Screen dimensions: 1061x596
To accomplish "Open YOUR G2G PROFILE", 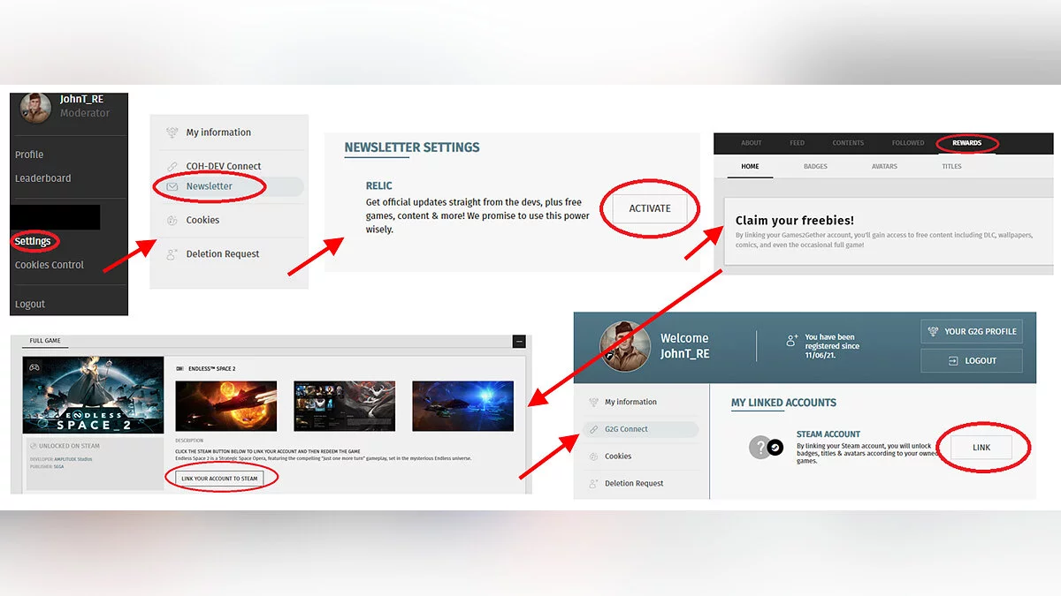I will tap(972, 331).
